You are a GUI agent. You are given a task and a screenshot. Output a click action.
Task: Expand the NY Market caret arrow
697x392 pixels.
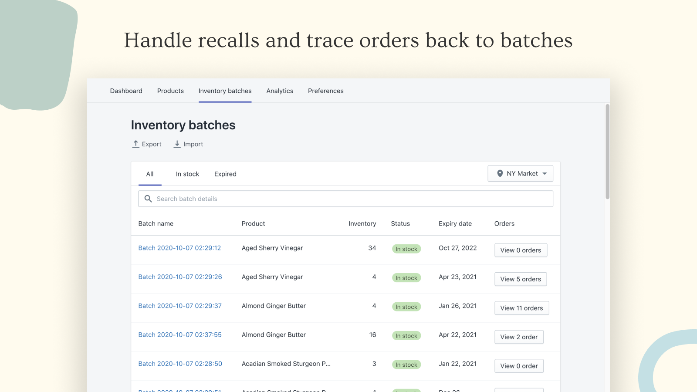click(545, 173)
